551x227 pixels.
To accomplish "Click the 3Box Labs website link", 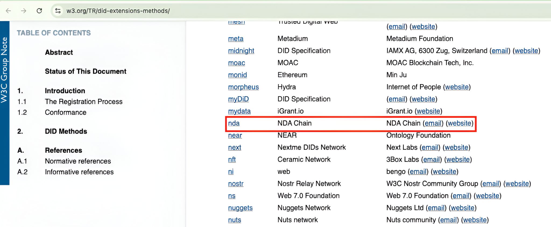I will click(x=458, y=159).
